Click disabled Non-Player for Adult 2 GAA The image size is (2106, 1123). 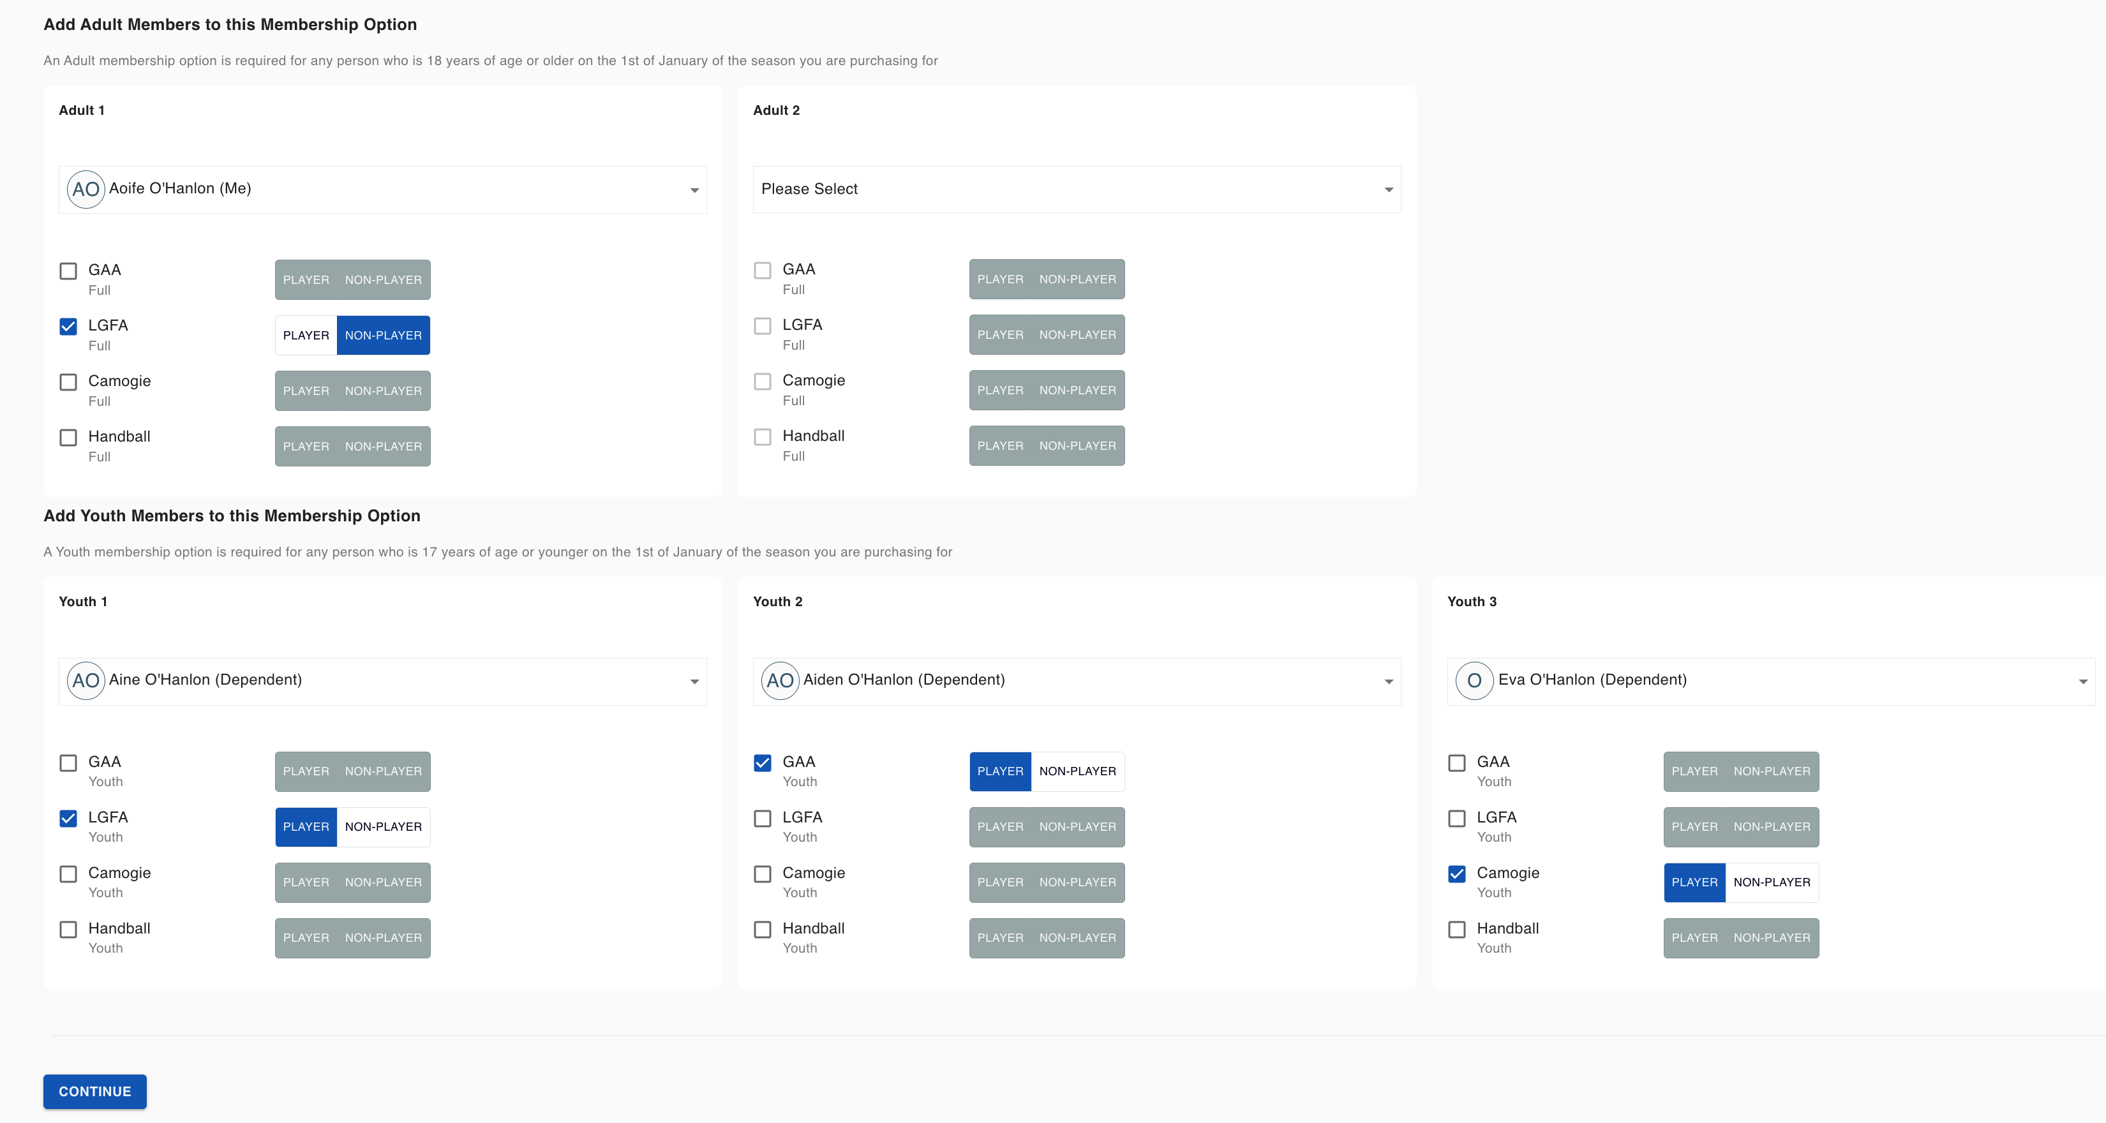click(x=1077, y=279)
